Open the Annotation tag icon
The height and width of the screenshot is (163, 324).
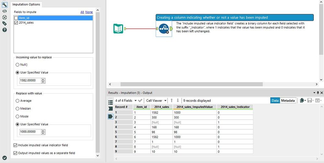pyautogui.click(x=5, y=23)
